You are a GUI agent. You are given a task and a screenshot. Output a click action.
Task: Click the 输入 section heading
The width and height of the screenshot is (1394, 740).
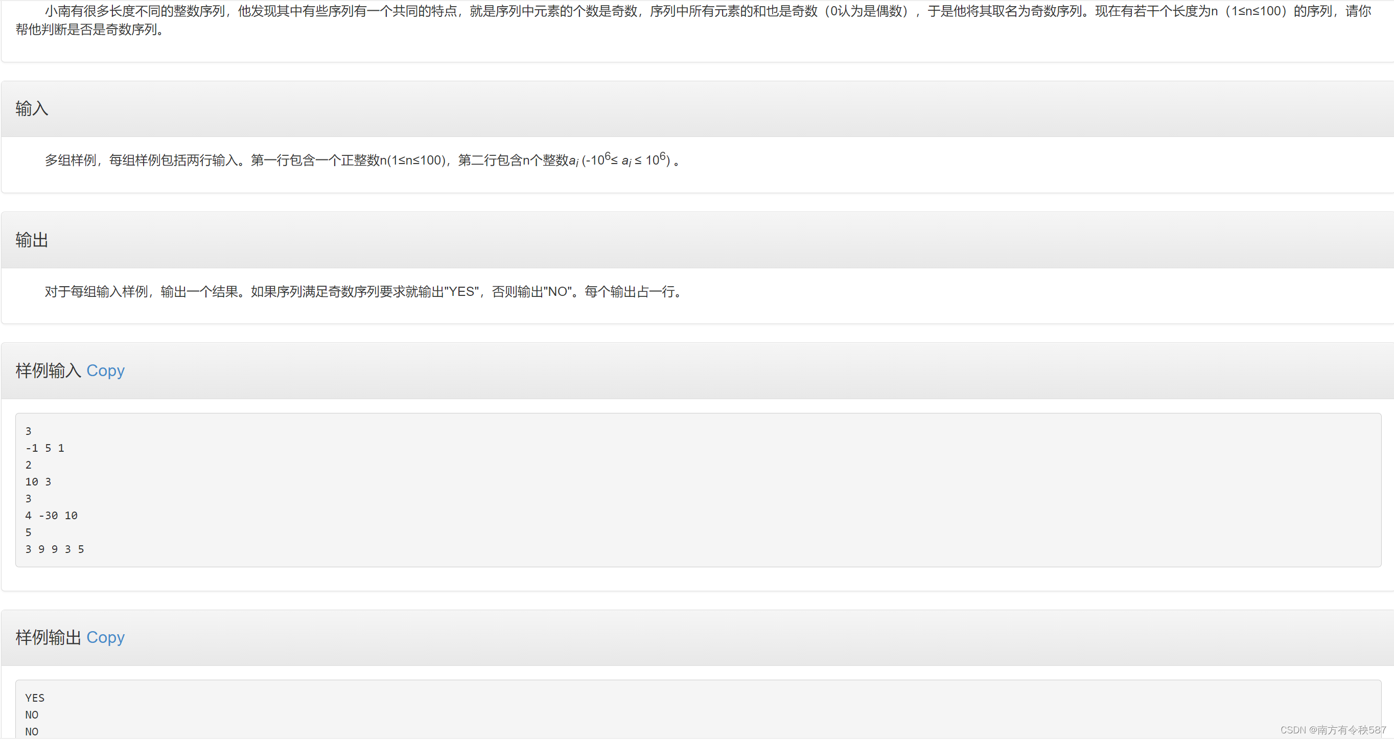(32, 109)
